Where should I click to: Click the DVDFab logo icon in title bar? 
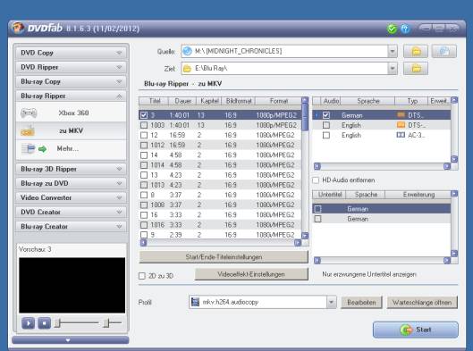coord(18,28)
